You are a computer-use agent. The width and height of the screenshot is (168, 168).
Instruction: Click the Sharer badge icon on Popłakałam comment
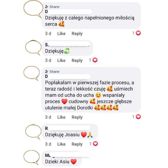coord(46,72)
